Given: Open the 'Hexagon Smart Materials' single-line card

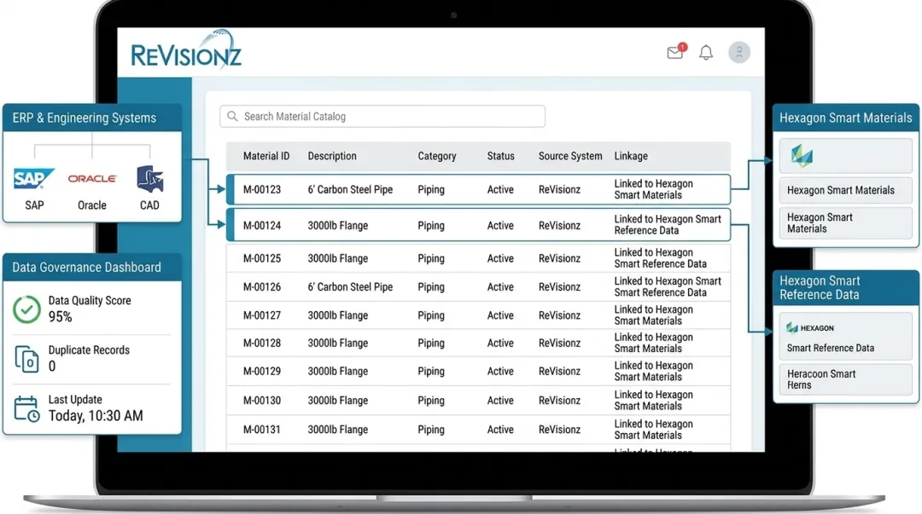Looking at the screenshot, I should [845, 190].
